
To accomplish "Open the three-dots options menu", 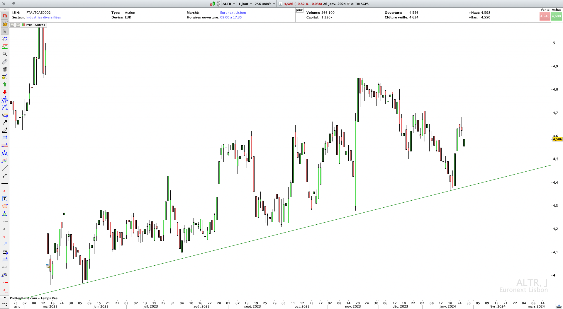I will coord(5,304).
